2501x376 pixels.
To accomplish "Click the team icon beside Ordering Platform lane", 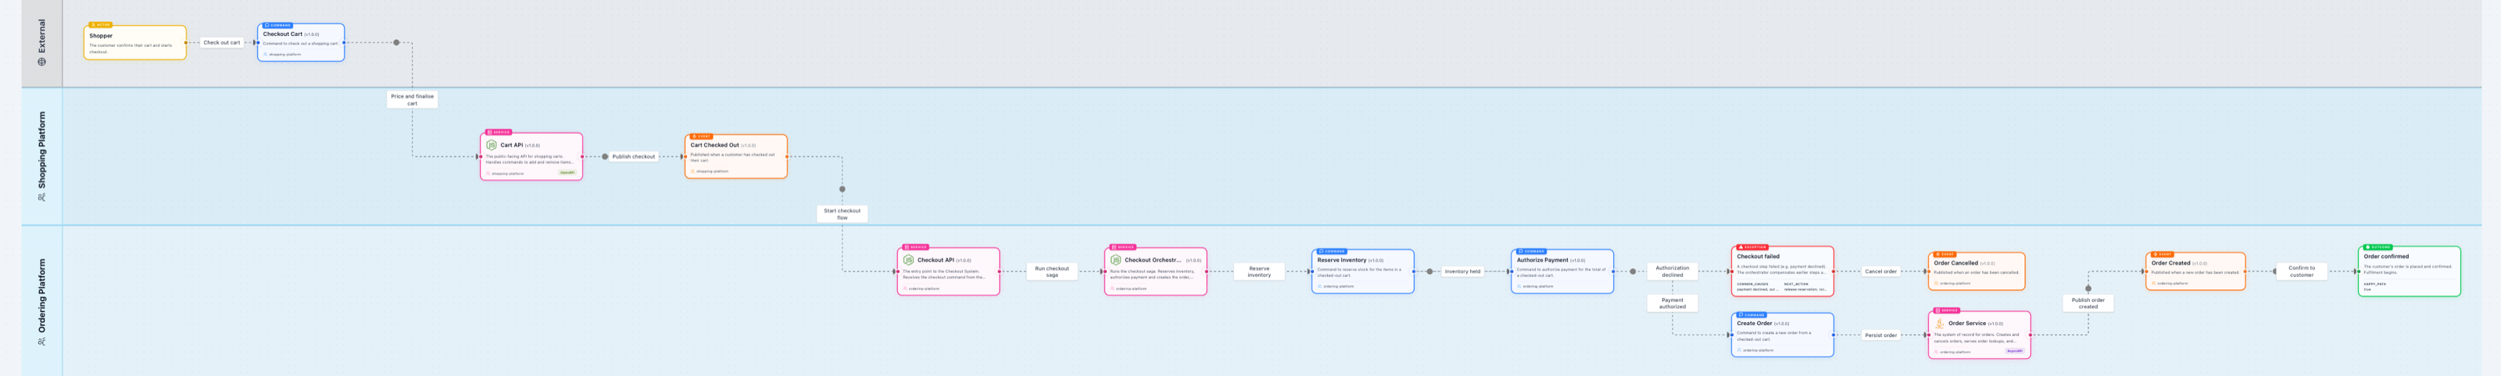I will pyautogui.click(x=41, y=341).
